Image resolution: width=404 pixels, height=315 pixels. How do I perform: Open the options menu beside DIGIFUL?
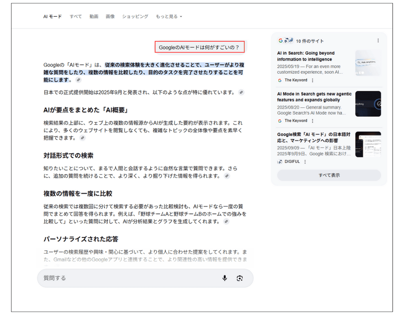click(305, 162)
